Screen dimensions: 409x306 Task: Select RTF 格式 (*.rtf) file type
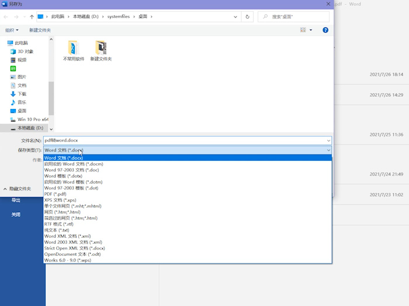tap(58, 224)
